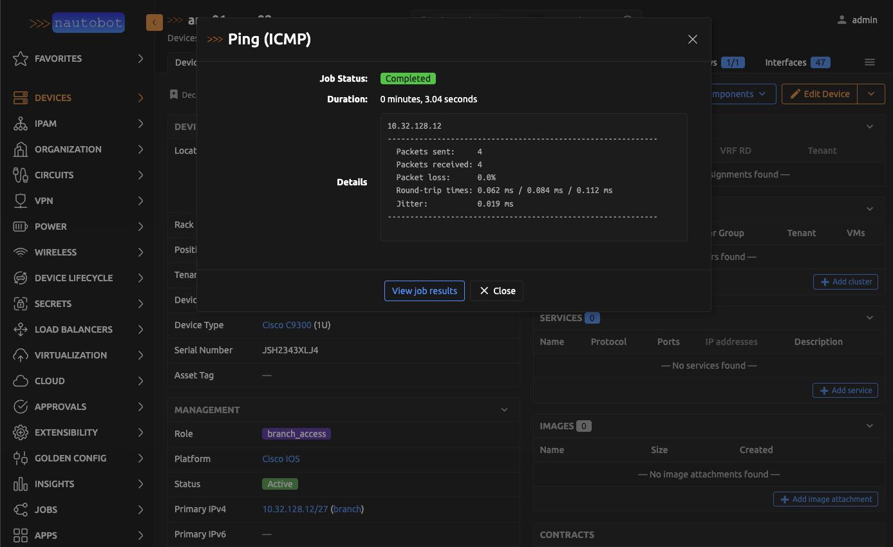Click the Circuits sidebar icon
The width and height of the screenshot is (893, 547).
(x=21, y=175)
